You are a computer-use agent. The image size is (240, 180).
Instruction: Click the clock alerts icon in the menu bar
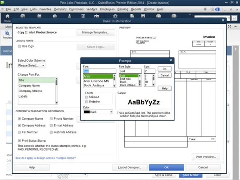[x=212, y=9]
